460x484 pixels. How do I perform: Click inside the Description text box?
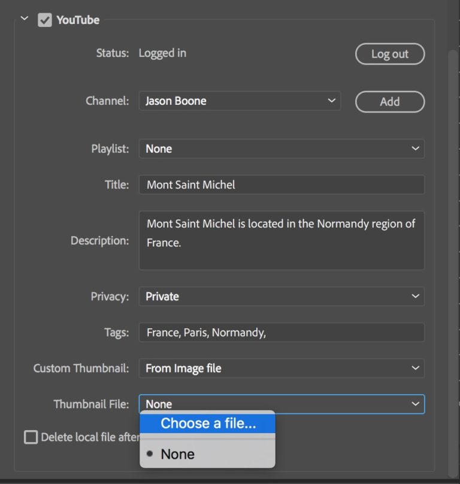281,240
